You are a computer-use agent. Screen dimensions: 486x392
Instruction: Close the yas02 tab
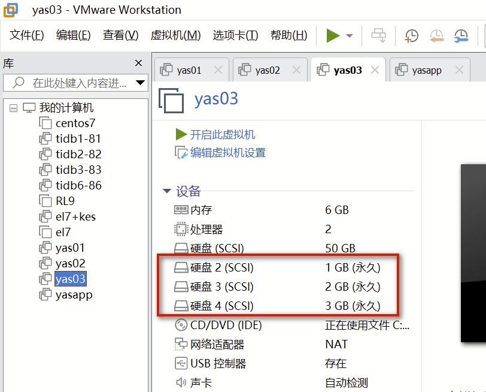tap(297, 70)
